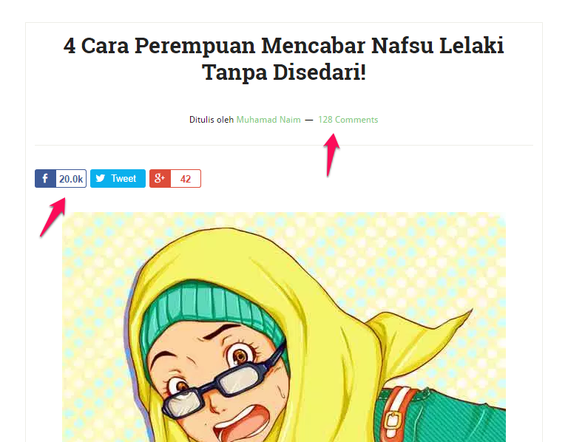Viewport: 568px width, 442px height.
Task: Click the "Ditulis oleh" byline text
Action: 212,120
